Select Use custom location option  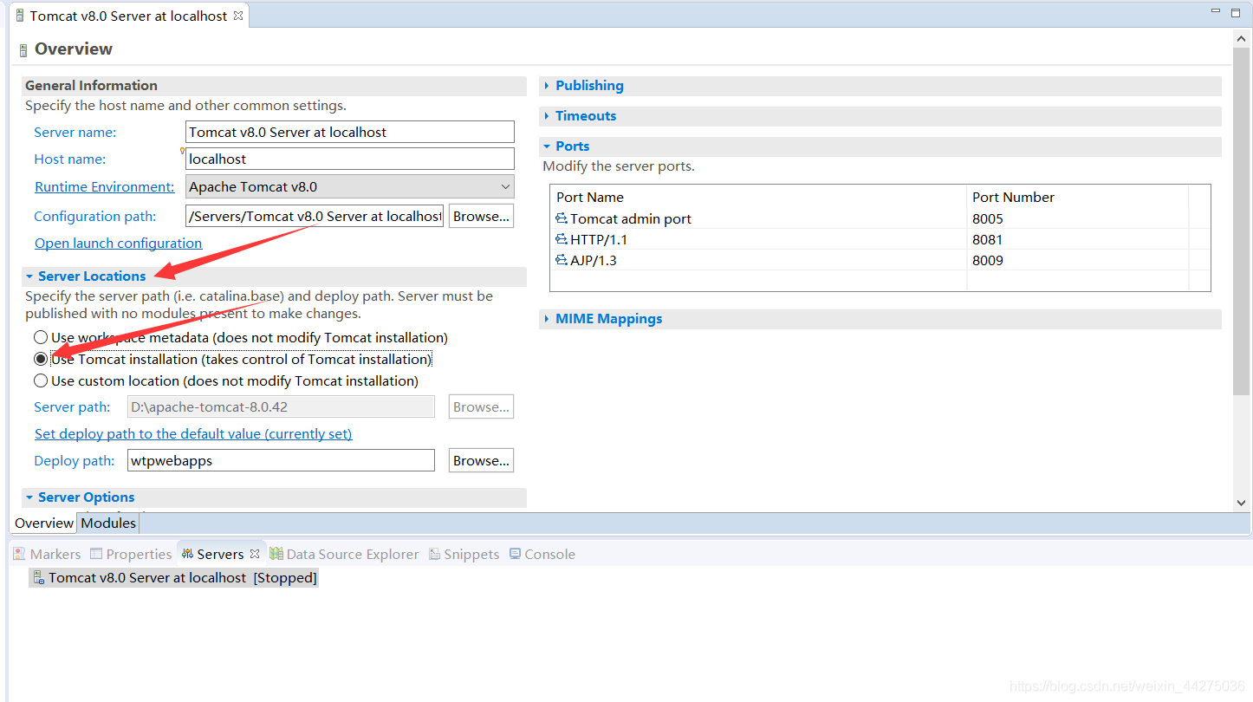[x=41, y=380]
